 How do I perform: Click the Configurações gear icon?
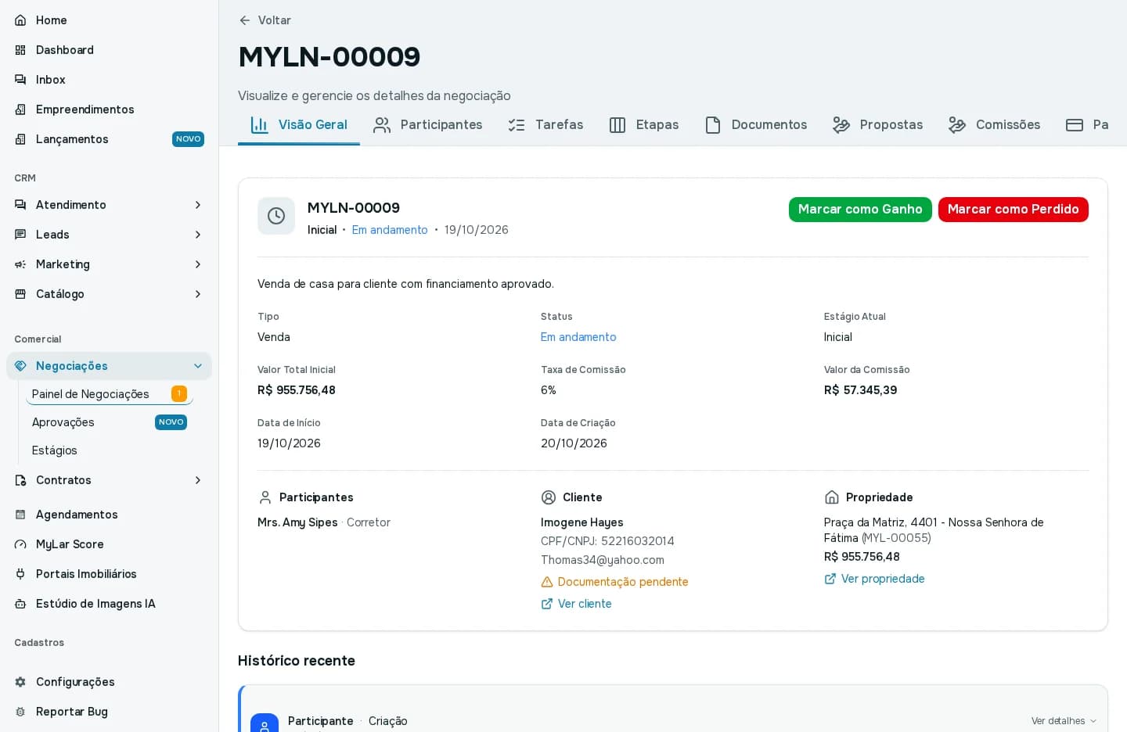coord(20,682)
